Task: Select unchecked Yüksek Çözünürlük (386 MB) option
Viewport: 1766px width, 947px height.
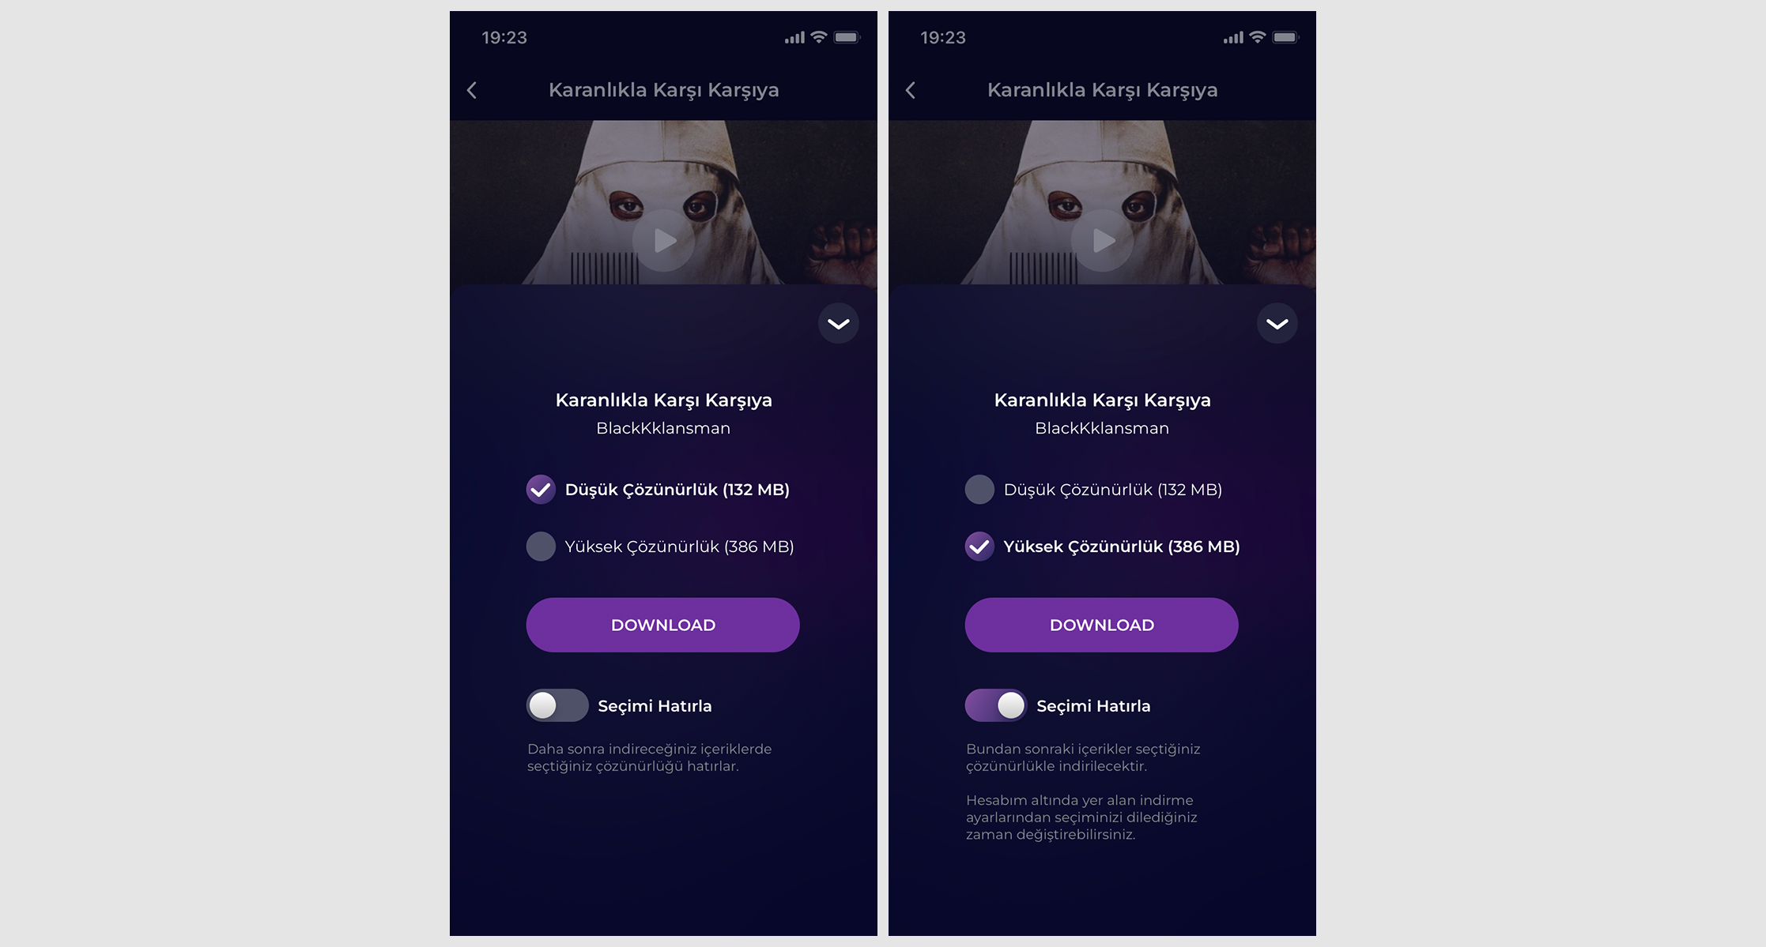Action: point(660,547)
